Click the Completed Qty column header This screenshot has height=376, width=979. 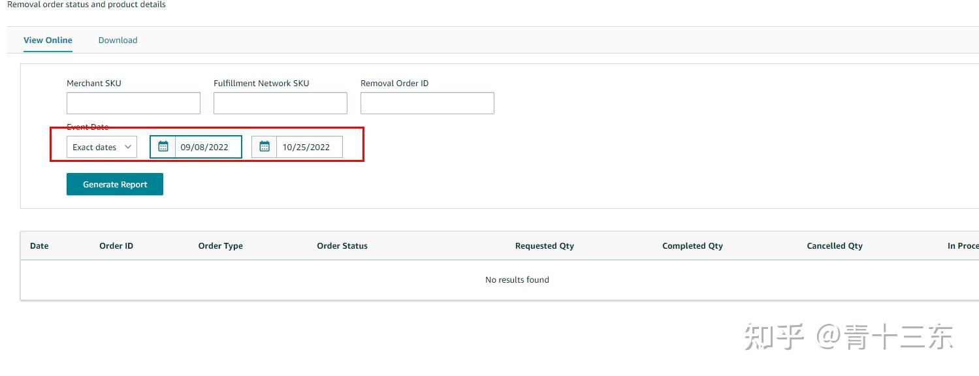click(x=692, y=246)
